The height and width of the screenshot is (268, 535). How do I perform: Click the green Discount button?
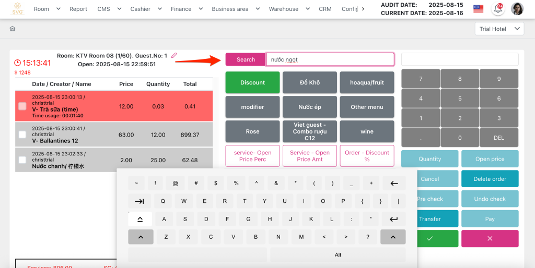click(252, 82)
